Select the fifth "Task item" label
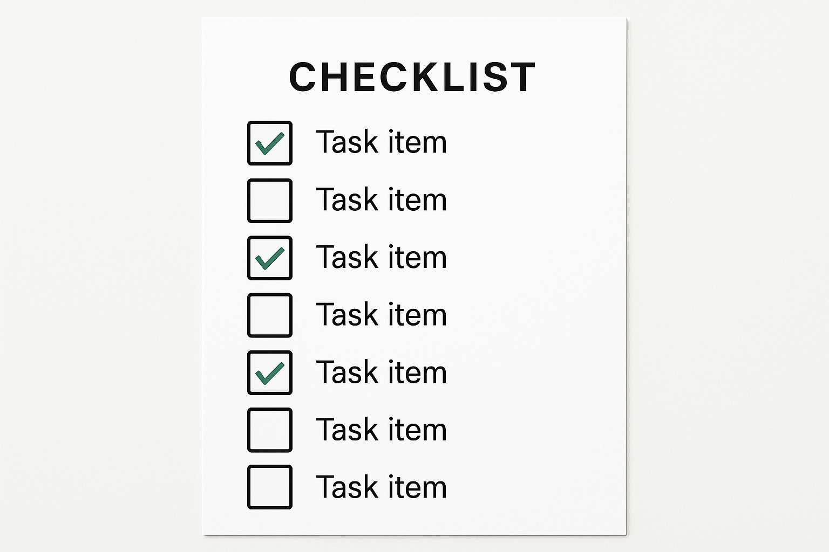 381,372
